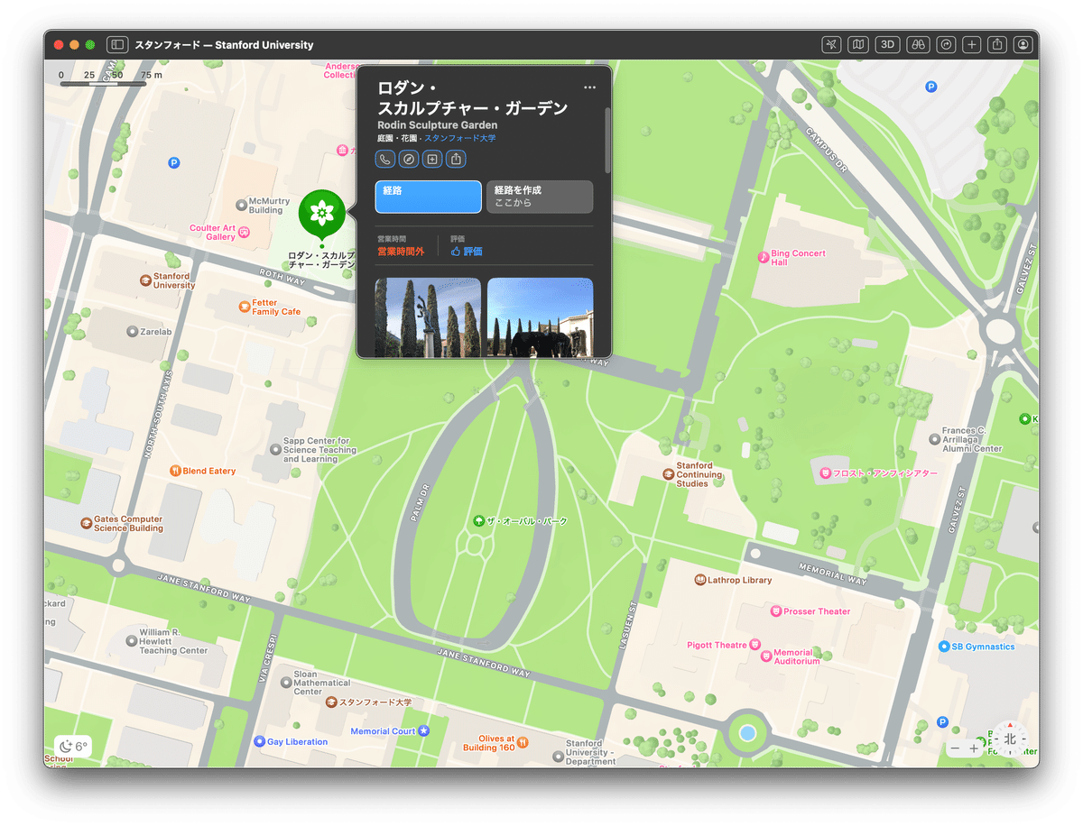Click the plus toolbar button

(x=972, y=44)
